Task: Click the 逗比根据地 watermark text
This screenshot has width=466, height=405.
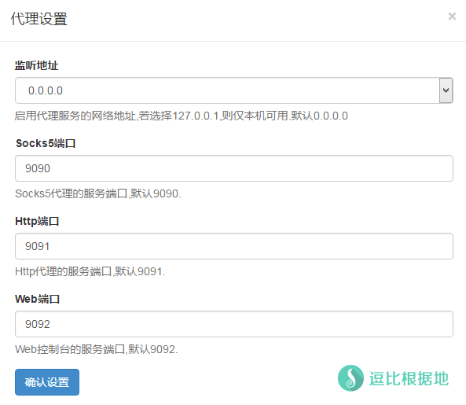Action: [x=409, y=378]
